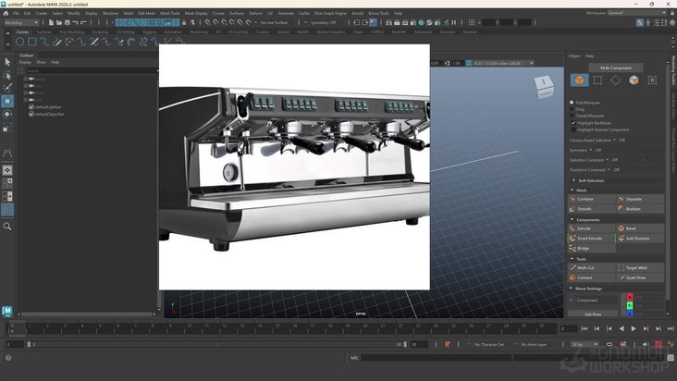Open the Camera Based Selection dropdown
This screenshot has width=677, height=381.
click(615, 141)
